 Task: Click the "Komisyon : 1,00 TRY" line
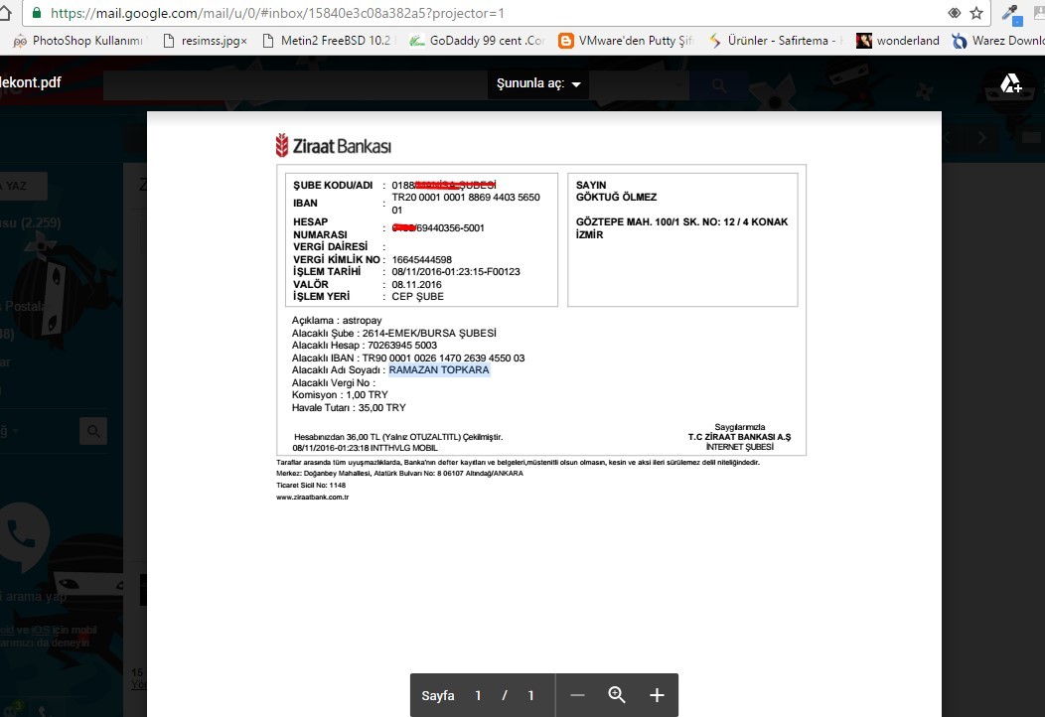tap(340, 394)
